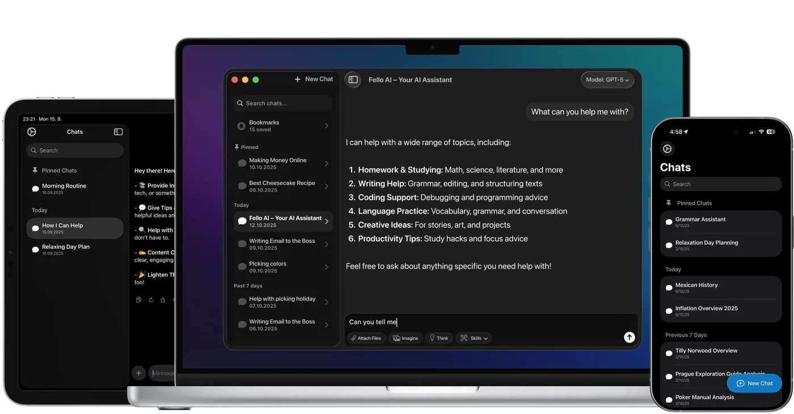
Task: Click chat bubble icon of Mexican History
Action: tap(669, 288)
